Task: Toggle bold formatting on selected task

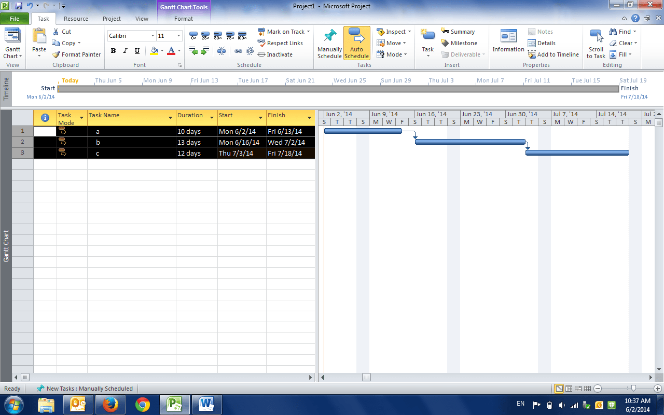Action: (x=113, y=50)
